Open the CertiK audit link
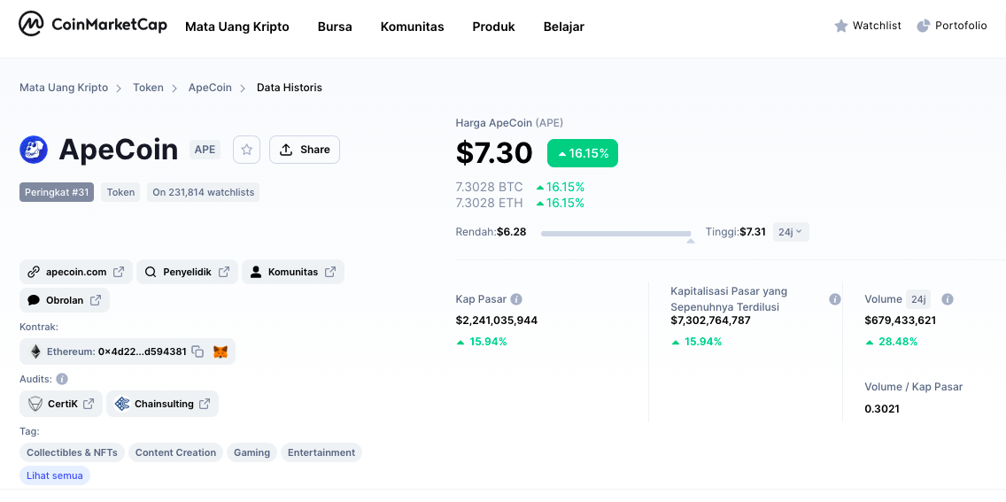Image resolution: width=1006 pixels, height=502 pixels. click(61, 404)
